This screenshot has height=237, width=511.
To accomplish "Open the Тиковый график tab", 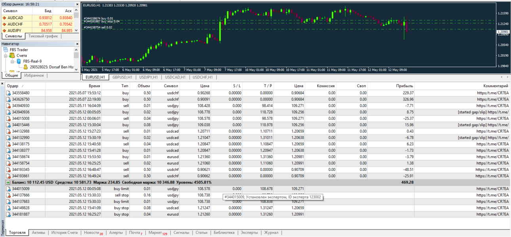I will click(43, 36).
